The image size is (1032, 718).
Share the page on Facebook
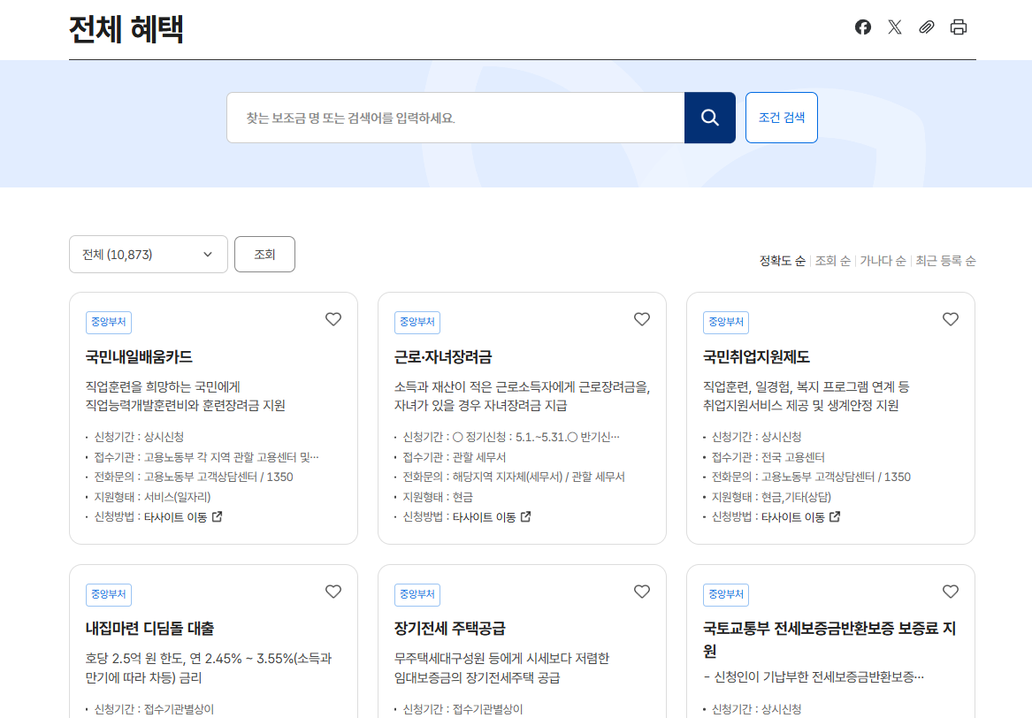click(863, 27)
